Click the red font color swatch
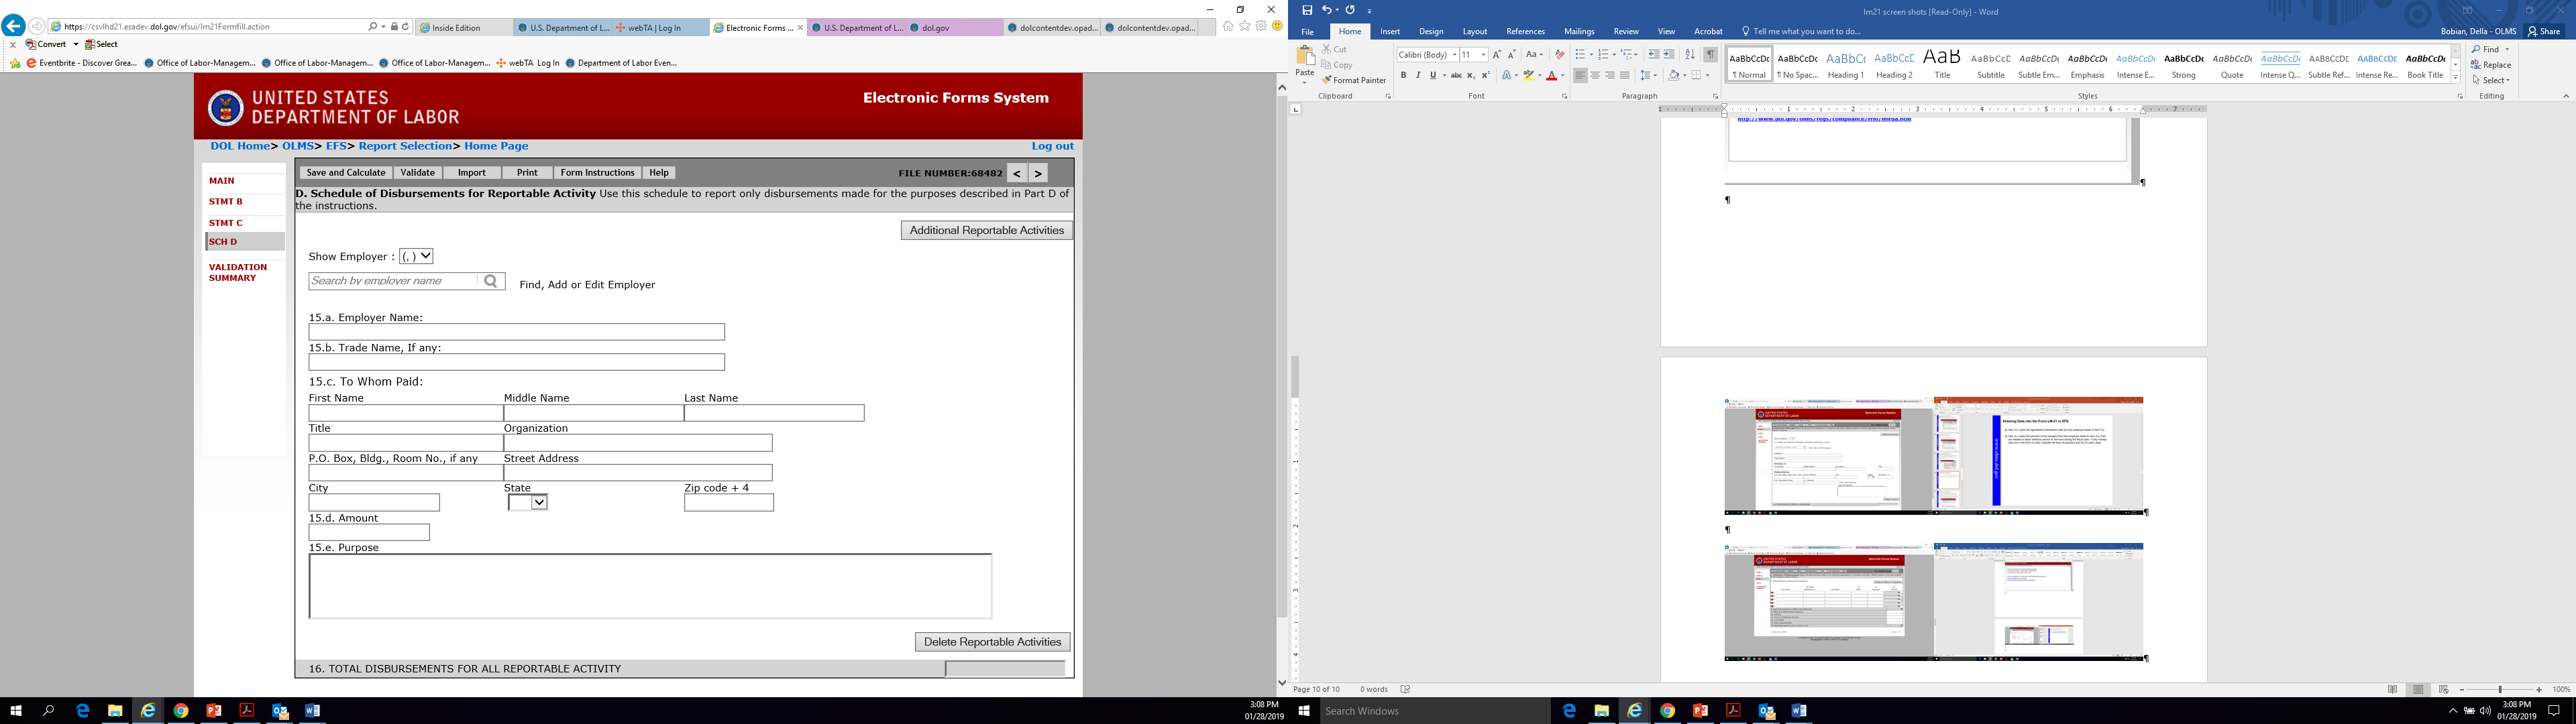Viewport: 2576px width, 724px height. 1552,76
